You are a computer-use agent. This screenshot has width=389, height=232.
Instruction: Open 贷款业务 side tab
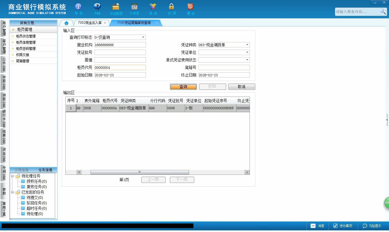[x=4, y=100]
